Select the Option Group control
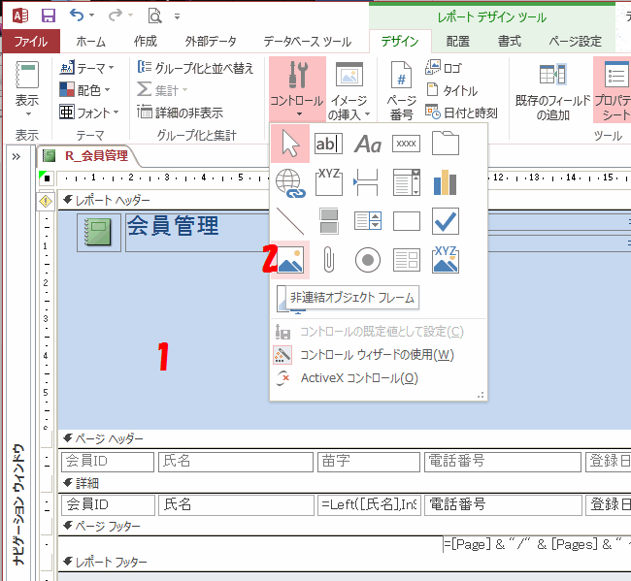Screen dimensions: 631x581 pos(328,182)
